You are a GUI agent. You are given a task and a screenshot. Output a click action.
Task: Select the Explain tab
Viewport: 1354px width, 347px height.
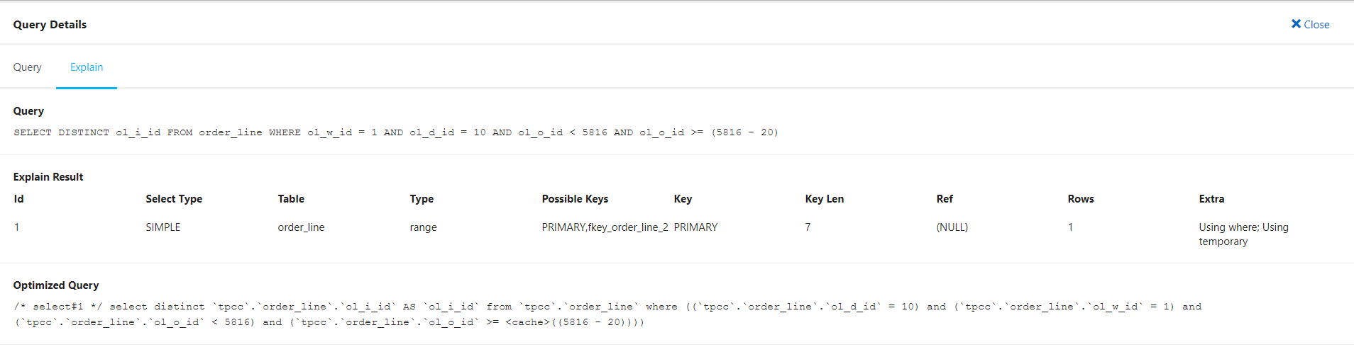[87, 67]
